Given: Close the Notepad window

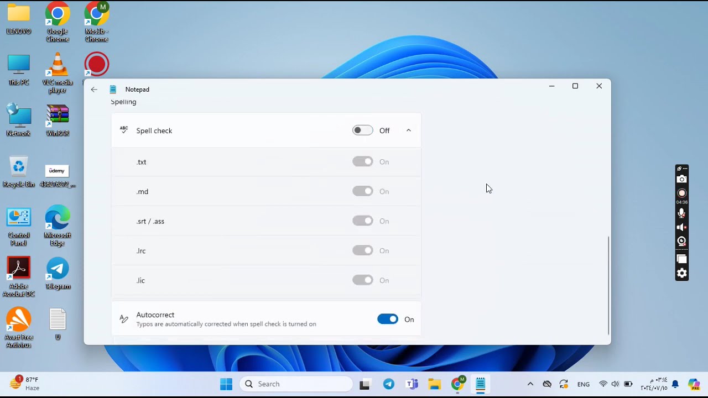Looking at the screenshot, I should [599, 86].
